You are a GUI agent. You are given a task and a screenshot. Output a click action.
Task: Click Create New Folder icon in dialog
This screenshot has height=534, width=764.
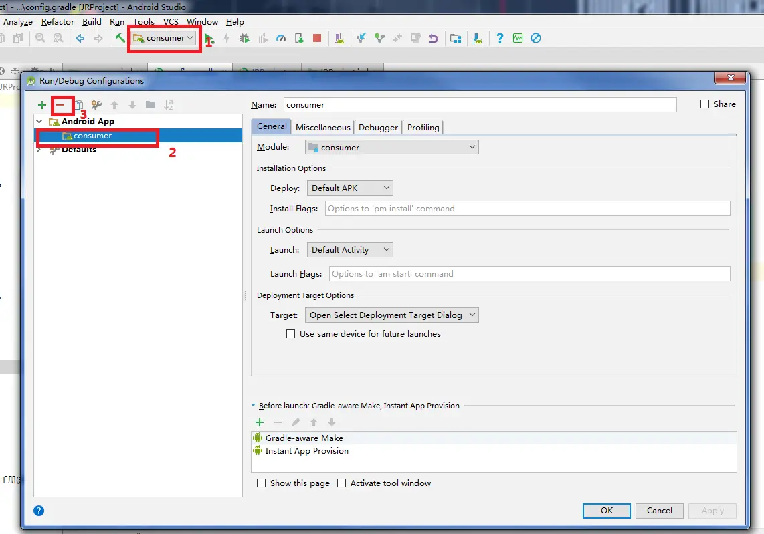pos(151,105)
